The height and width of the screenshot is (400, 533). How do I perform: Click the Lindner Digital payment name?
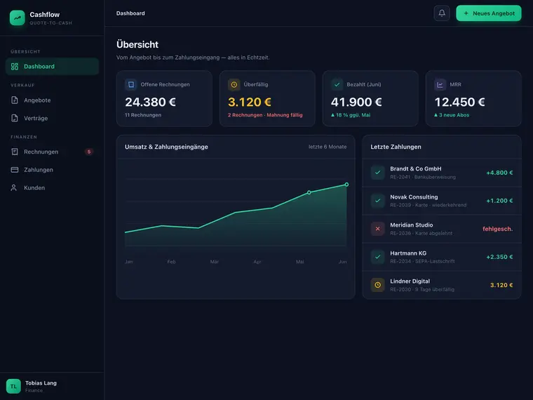pyautogui.click(x=410, y=281)
